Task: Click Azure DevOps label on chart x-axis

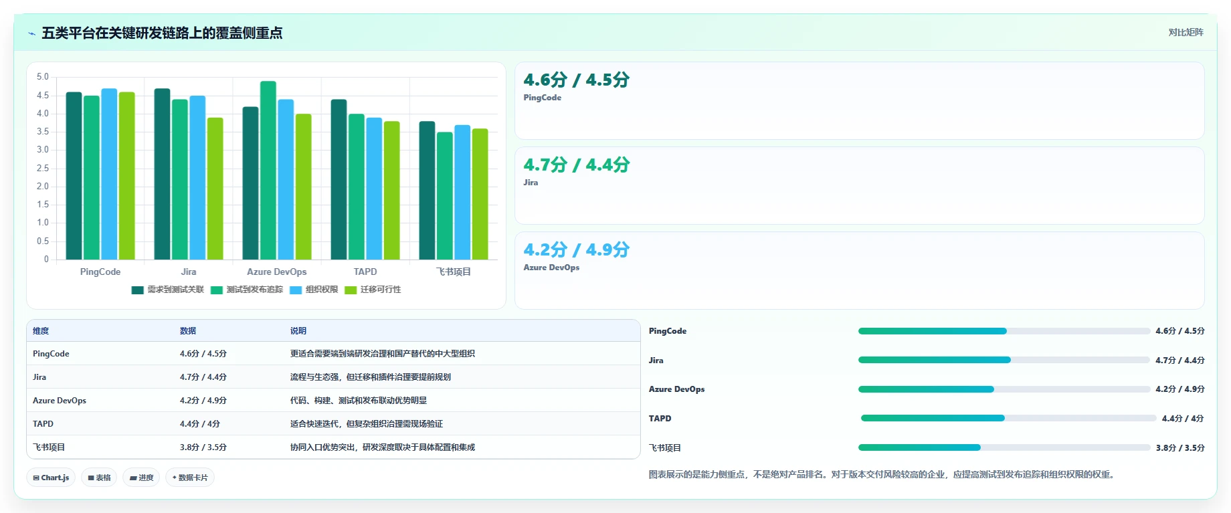Action: (x=277, y=272)
